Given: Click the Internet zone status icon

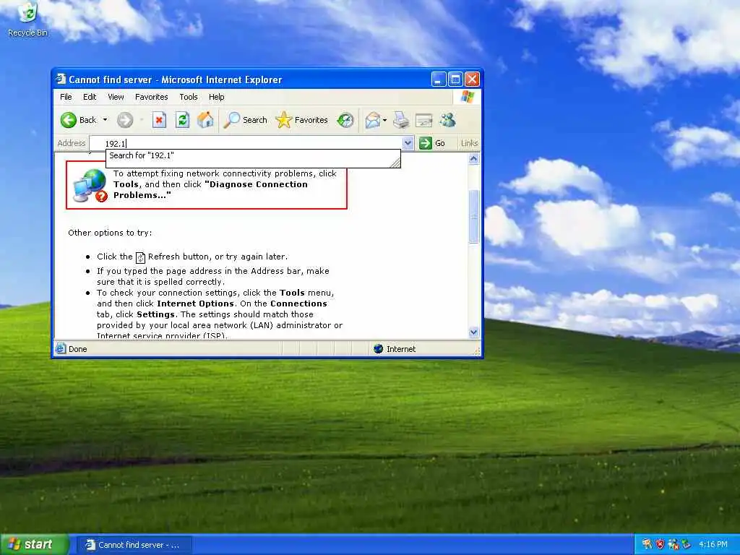Looking at the screenshot, I should tap(378, 349).
